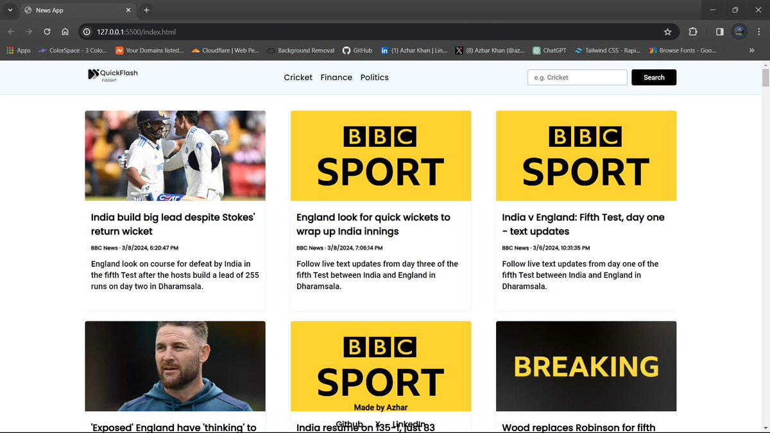Open the India cricketers photo thumbnail
The width and height of the screenshot is (770, 433).
[175, 156]
